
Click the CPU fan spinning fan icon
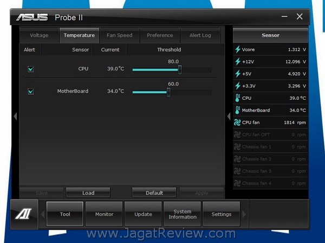pos(237,123)
